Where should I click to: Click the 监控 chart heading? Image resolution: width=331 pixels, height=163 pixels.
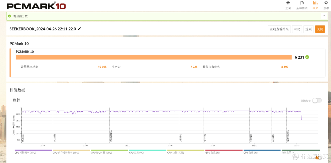(17, 100)
